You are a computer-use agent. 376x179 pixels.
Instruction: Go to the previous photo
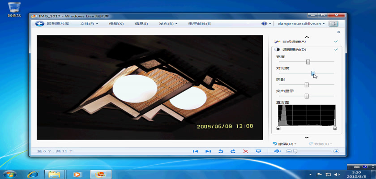click(x=196, y=151)
